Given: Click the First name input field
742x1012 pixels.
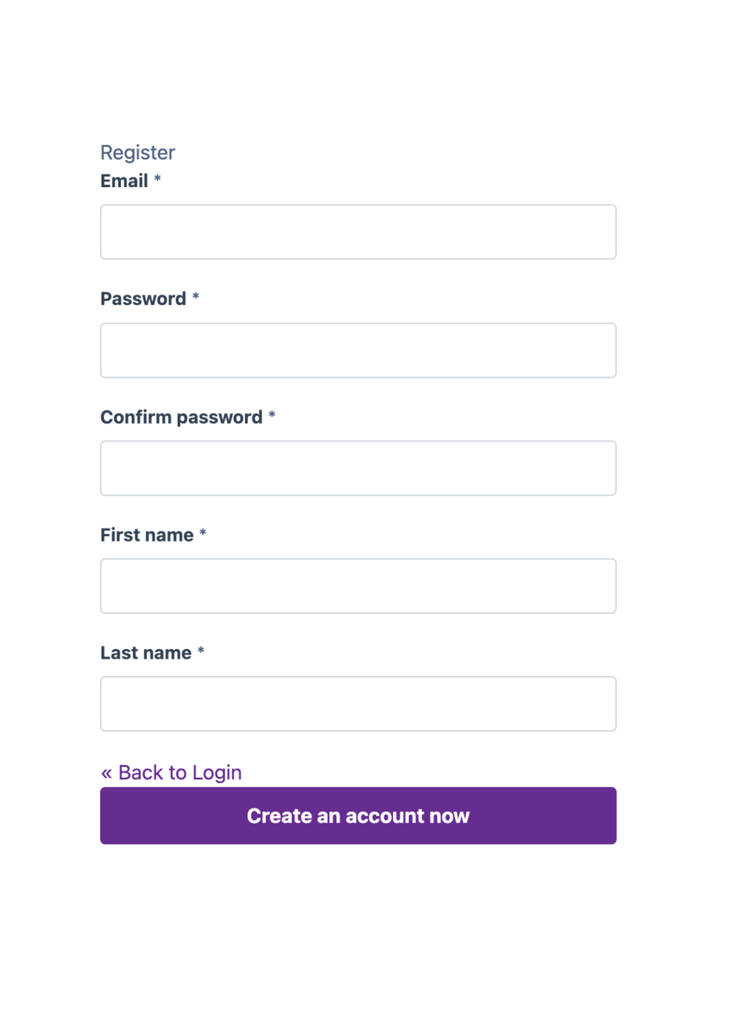Looking at the screenshot, I should point(358,586).
